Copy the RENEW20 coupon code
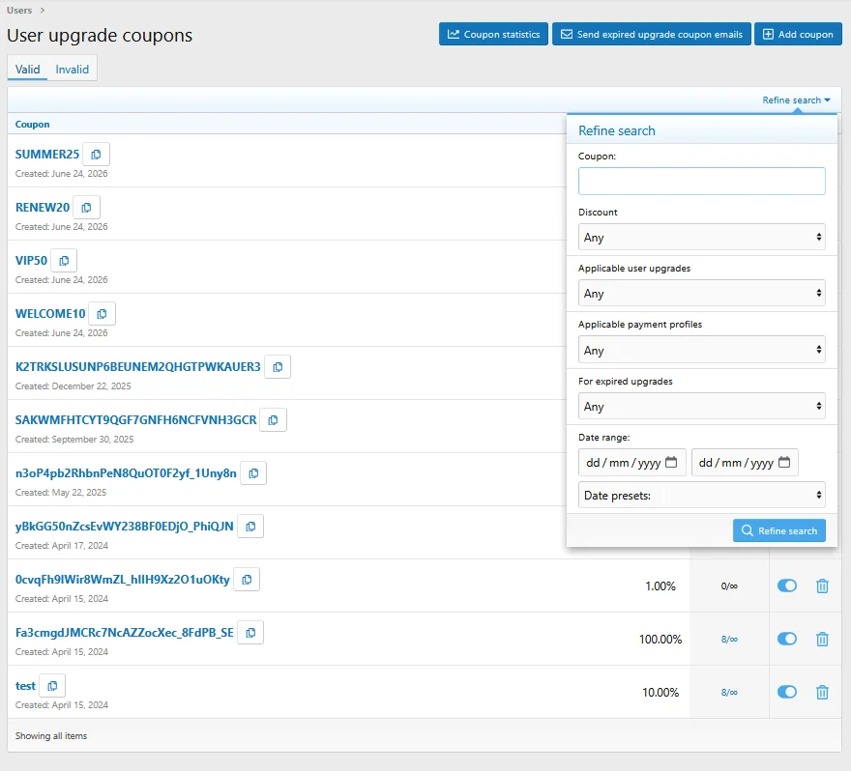The height and width of the screenshot is (771, 851). [86, 208]
